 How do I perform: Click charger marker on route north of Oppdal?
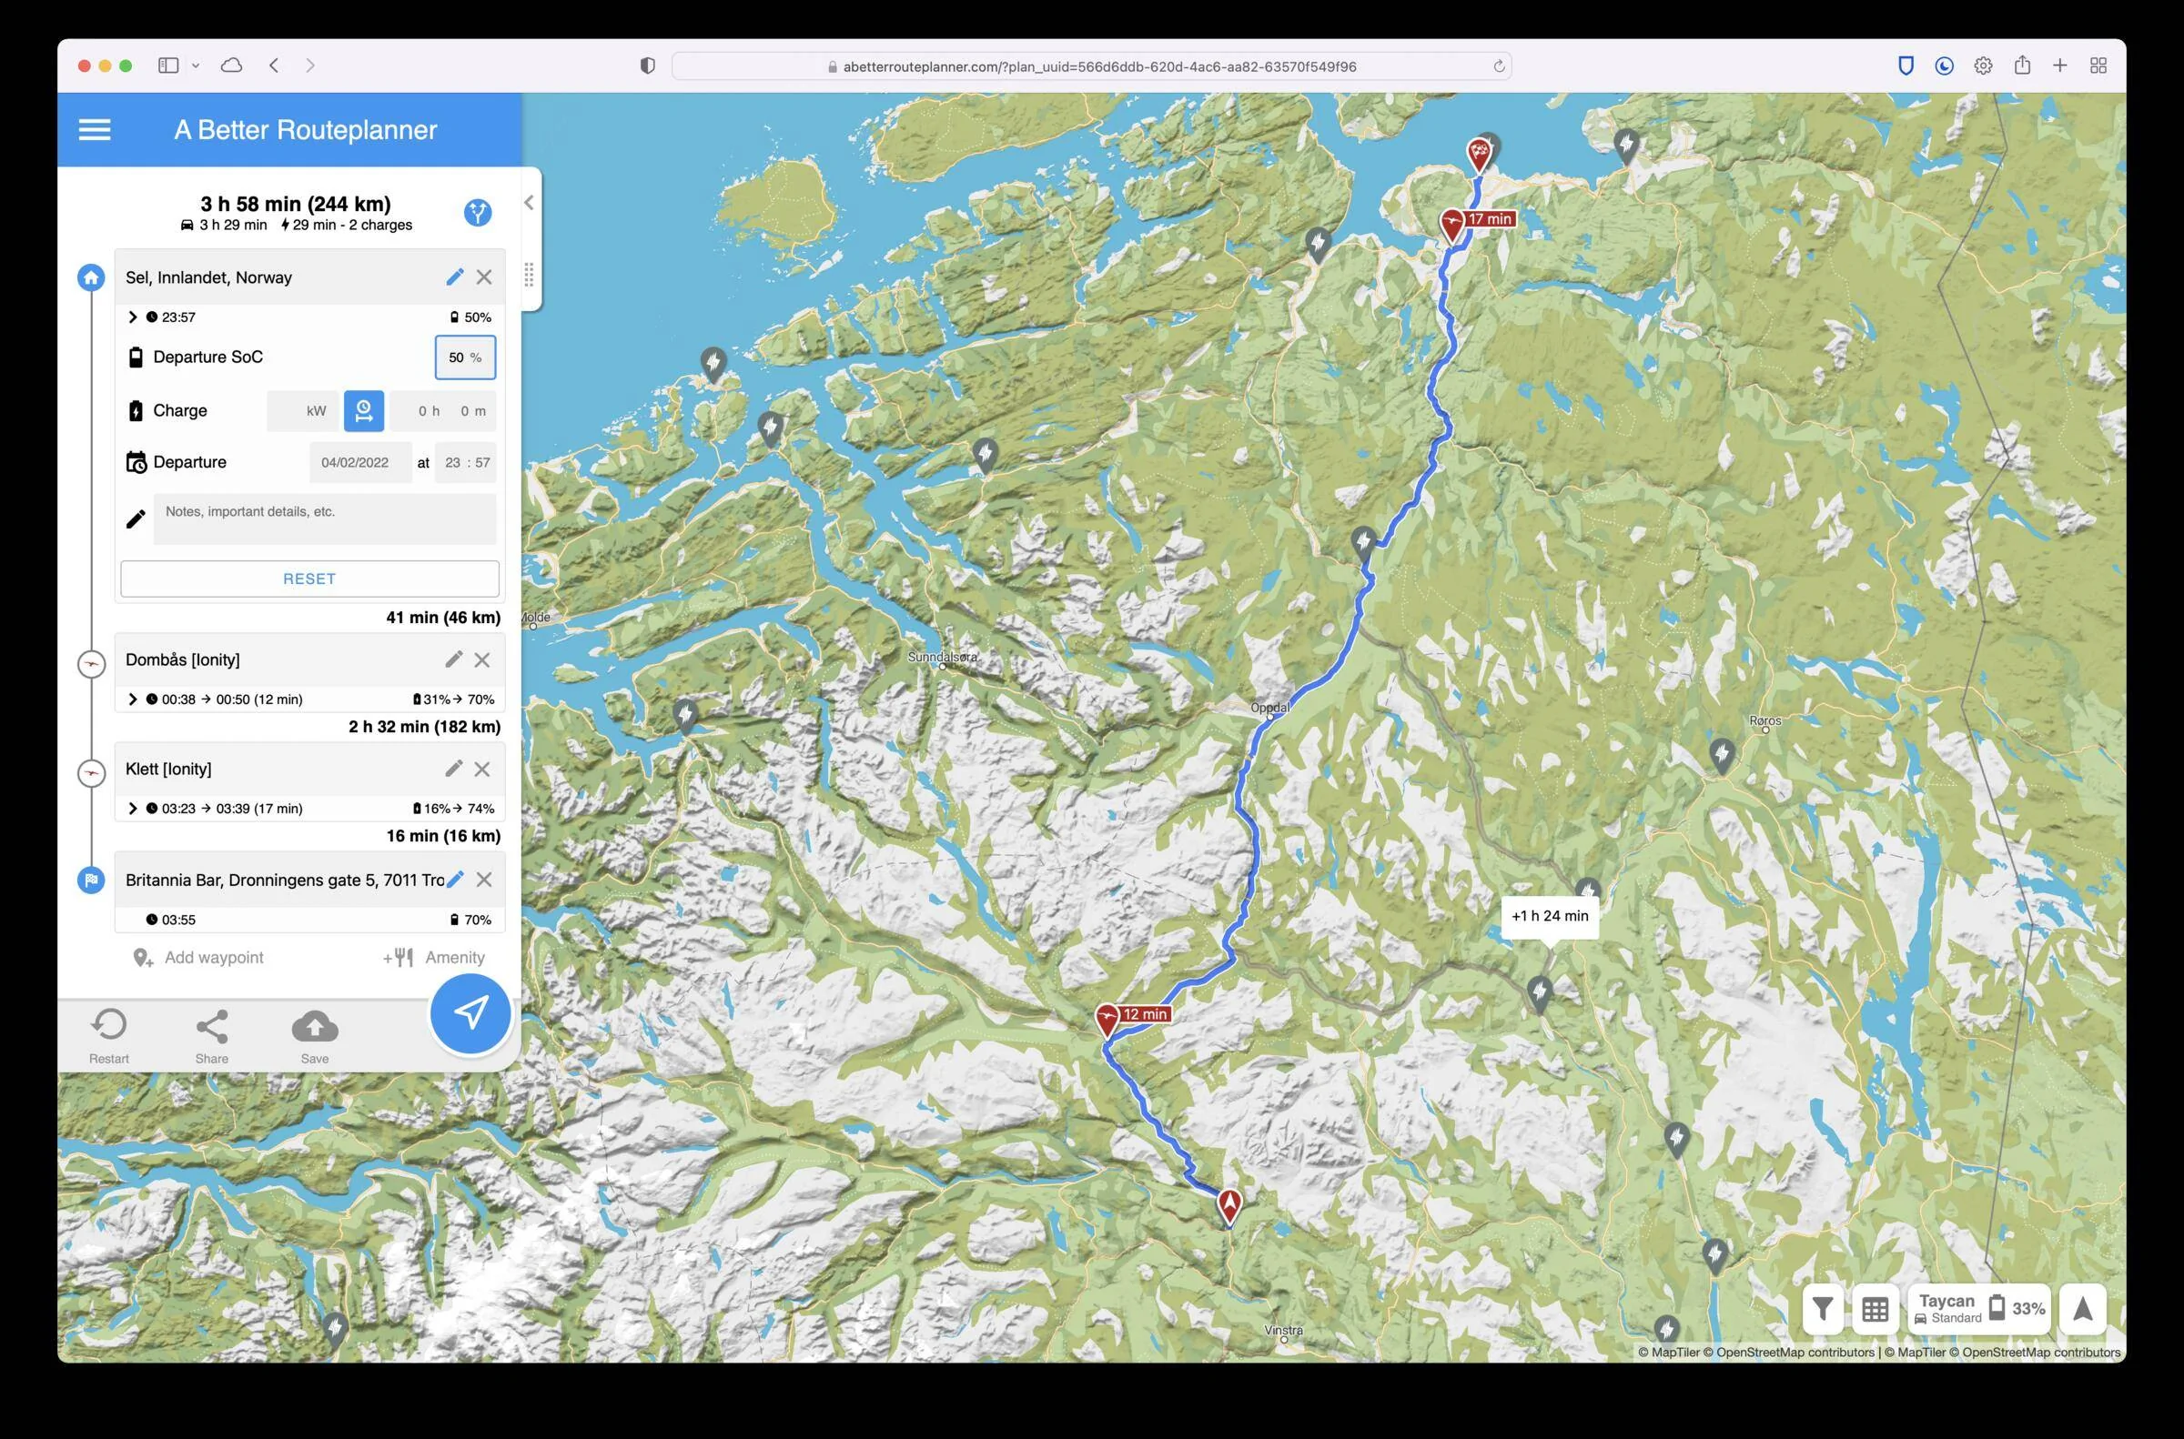coord(1363,542)
